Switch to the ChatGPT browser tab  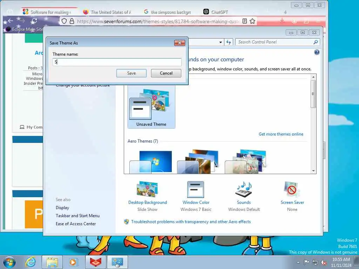pyautogui.click(x=216, y=12)
